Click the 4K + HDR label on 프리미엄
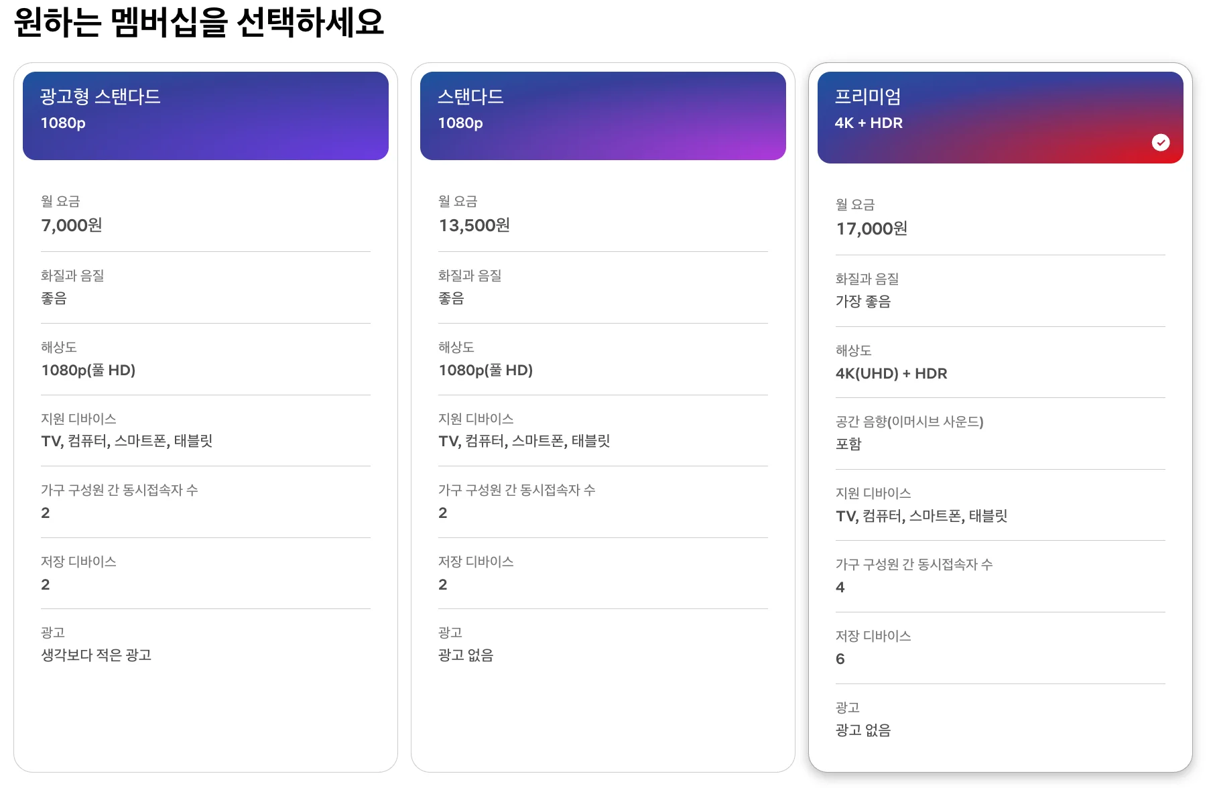 click(x=868, y=123)
